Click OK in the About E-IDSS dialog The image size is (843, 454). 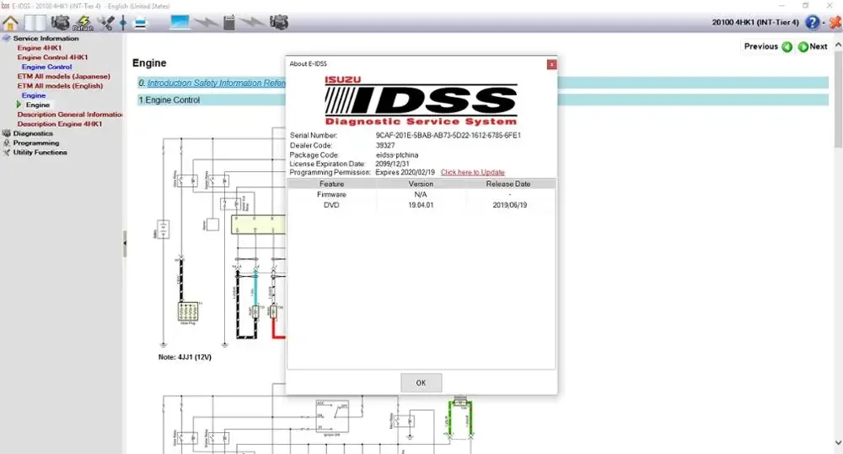[421, 383]
